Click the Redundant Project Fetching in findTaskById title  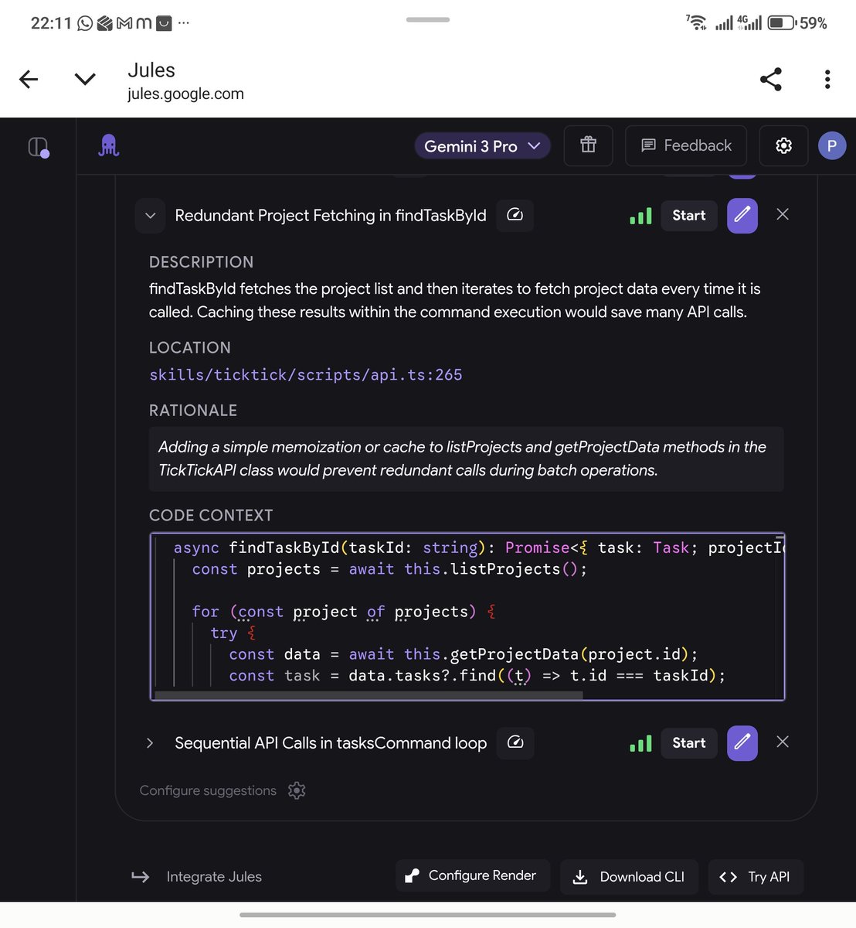pos(331,216)
